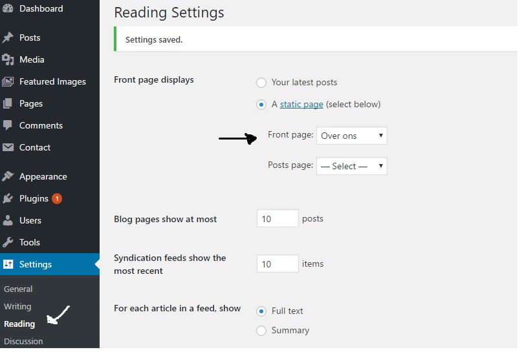Click the Contact envelope icon

coord(8,147)
